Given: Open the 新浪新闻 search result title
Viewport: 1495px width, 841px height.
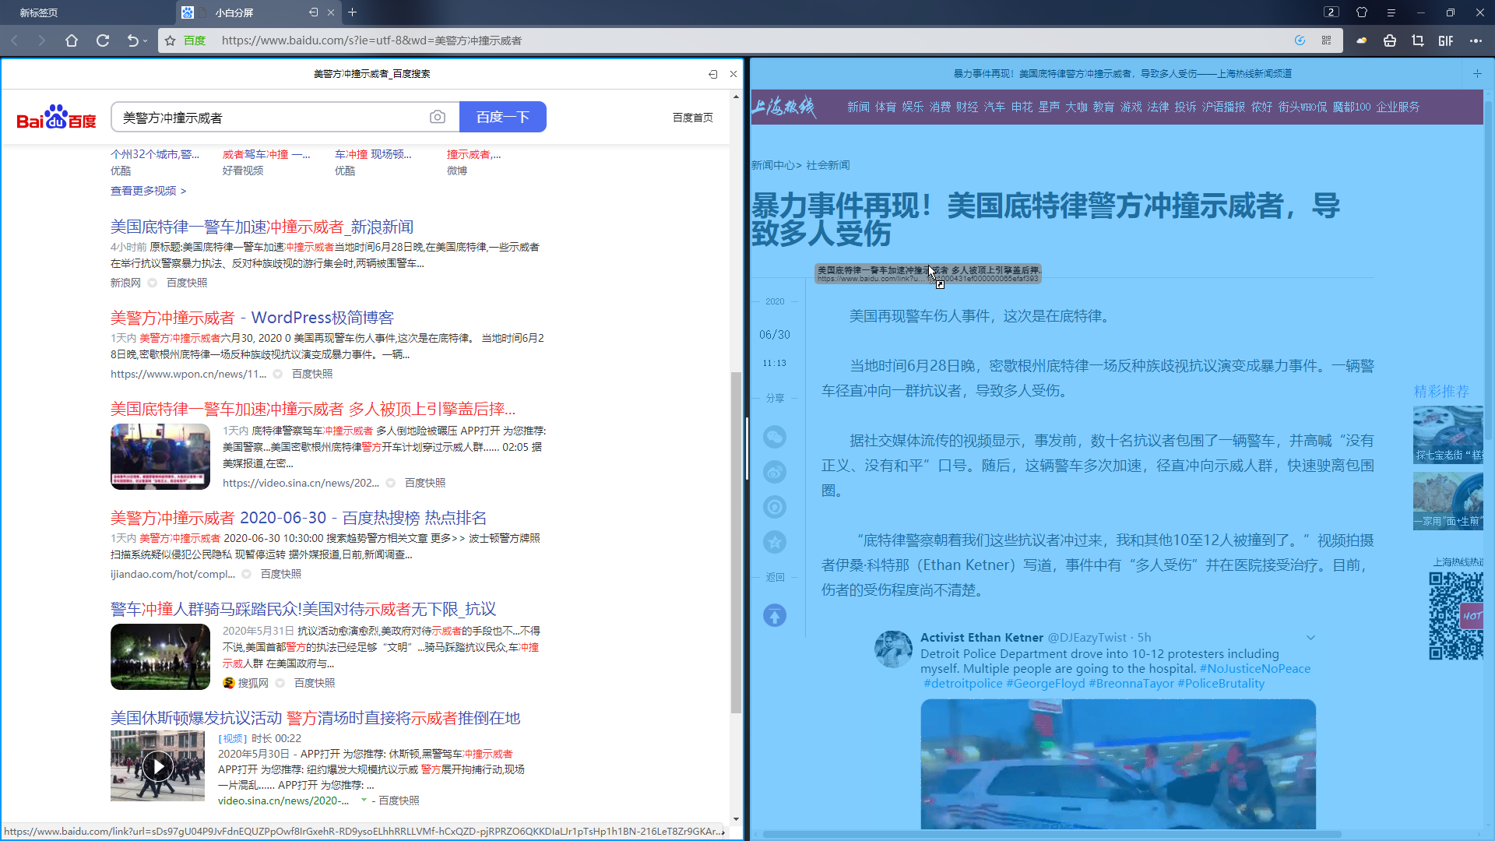Looking at the screenshot, I should [262, 227].
